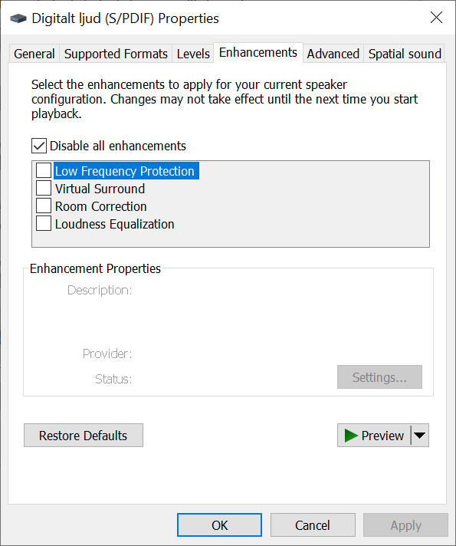Open the Preview dropdown arrow
The width and height of the screenshot is (456, 546).
click(420, 436)
